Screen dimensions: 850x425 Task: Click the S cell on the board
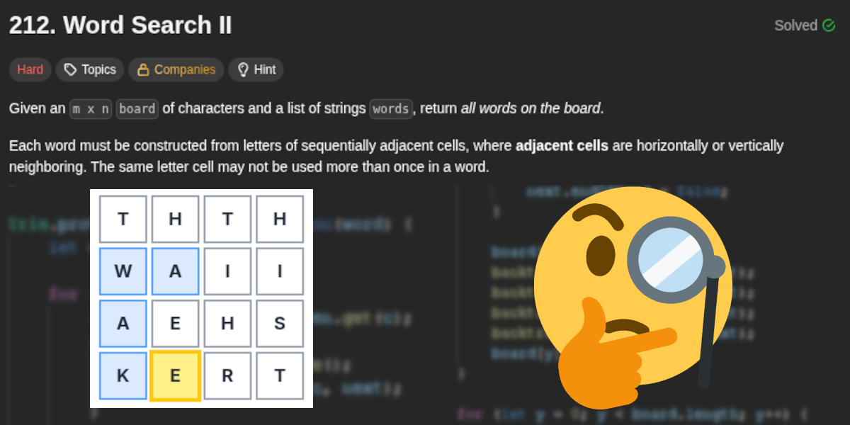280,324
